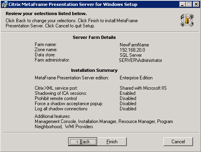Click the disabled maximize button
This screenshot has width=201, height=152.
click(x=189, y=4)
